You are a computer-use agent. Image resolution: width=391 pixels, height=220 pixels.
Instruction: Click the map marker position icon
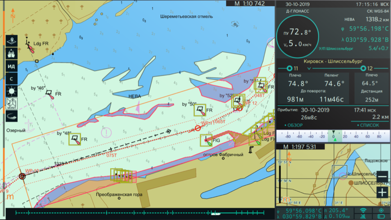[x=11, y=41]
